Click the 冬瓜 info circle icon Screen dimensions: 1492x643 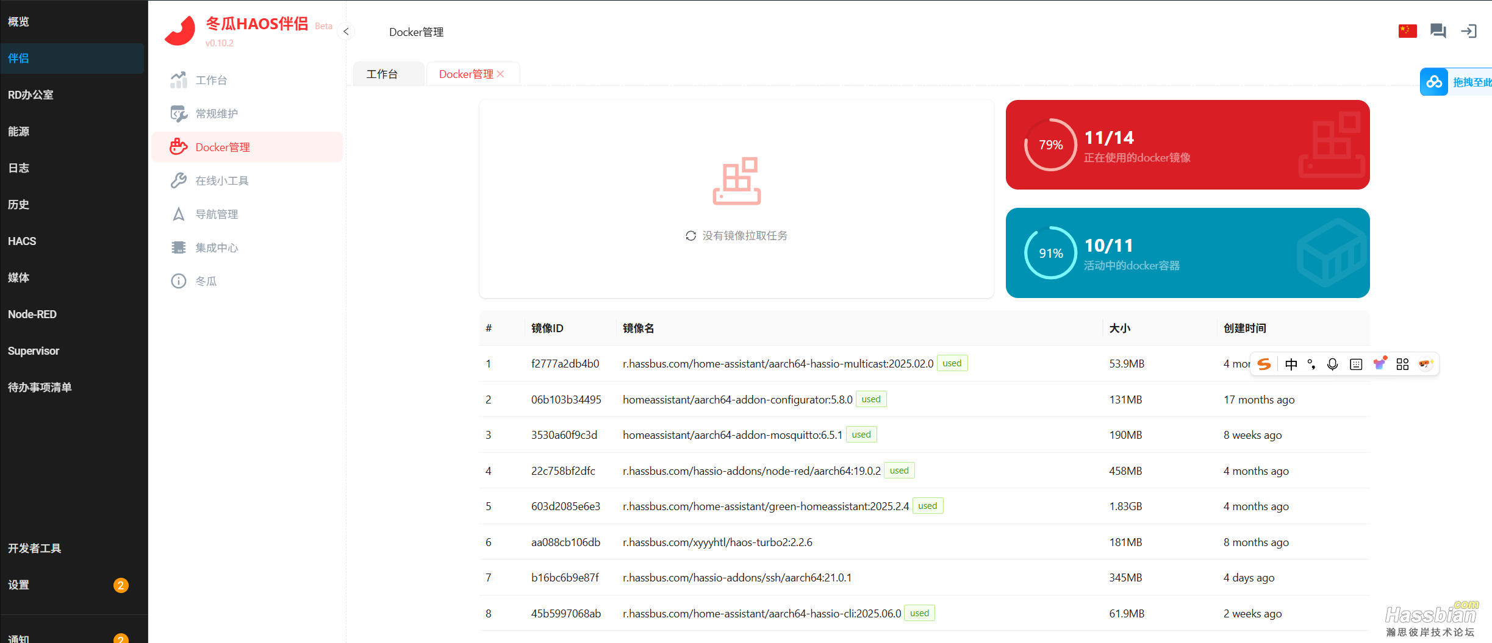(178, 281)
